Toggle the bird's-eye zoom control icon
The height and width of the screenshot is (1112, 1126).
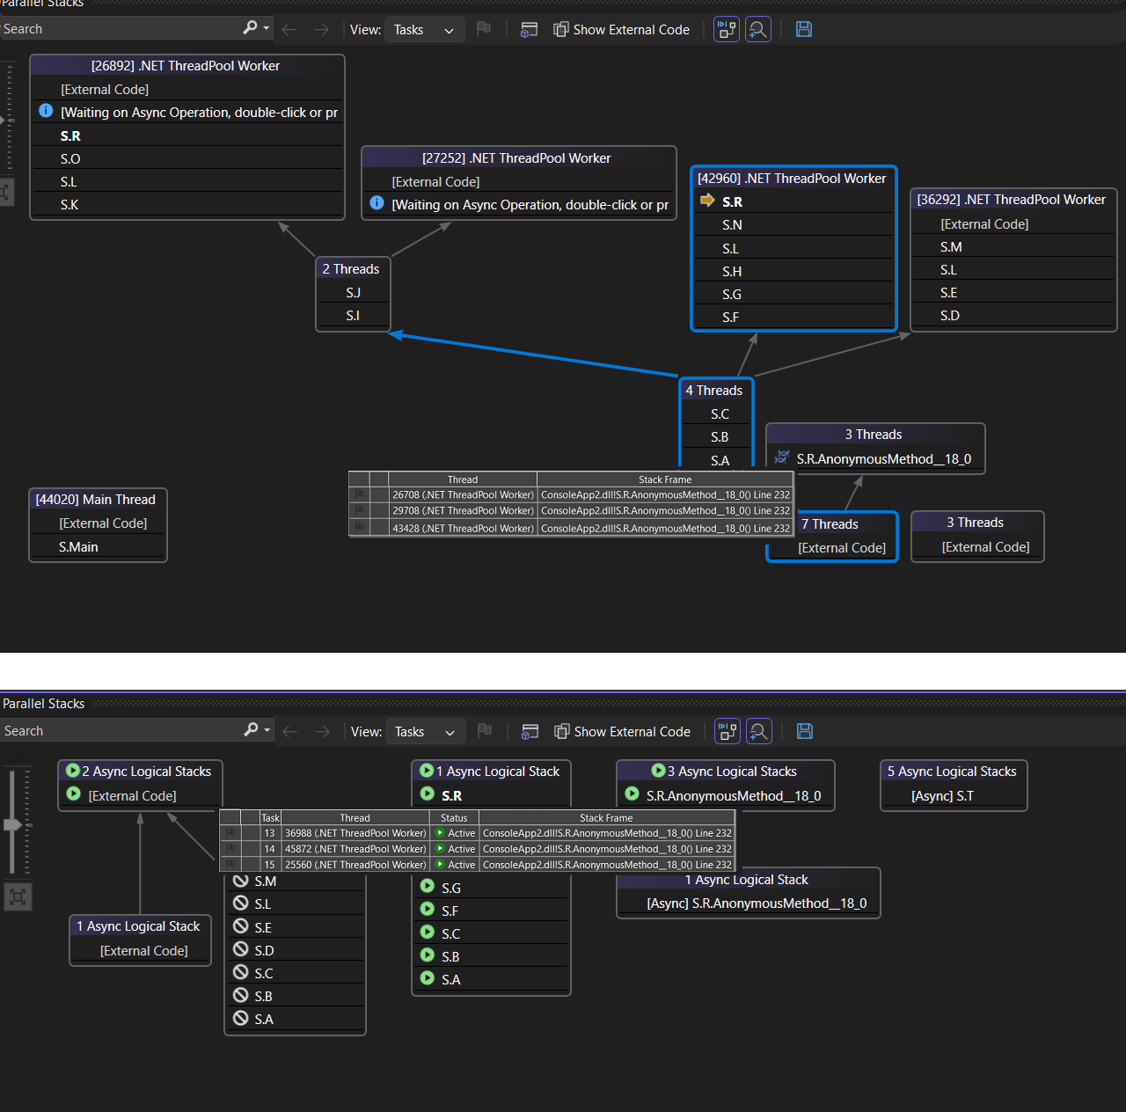tap(758, 29)
